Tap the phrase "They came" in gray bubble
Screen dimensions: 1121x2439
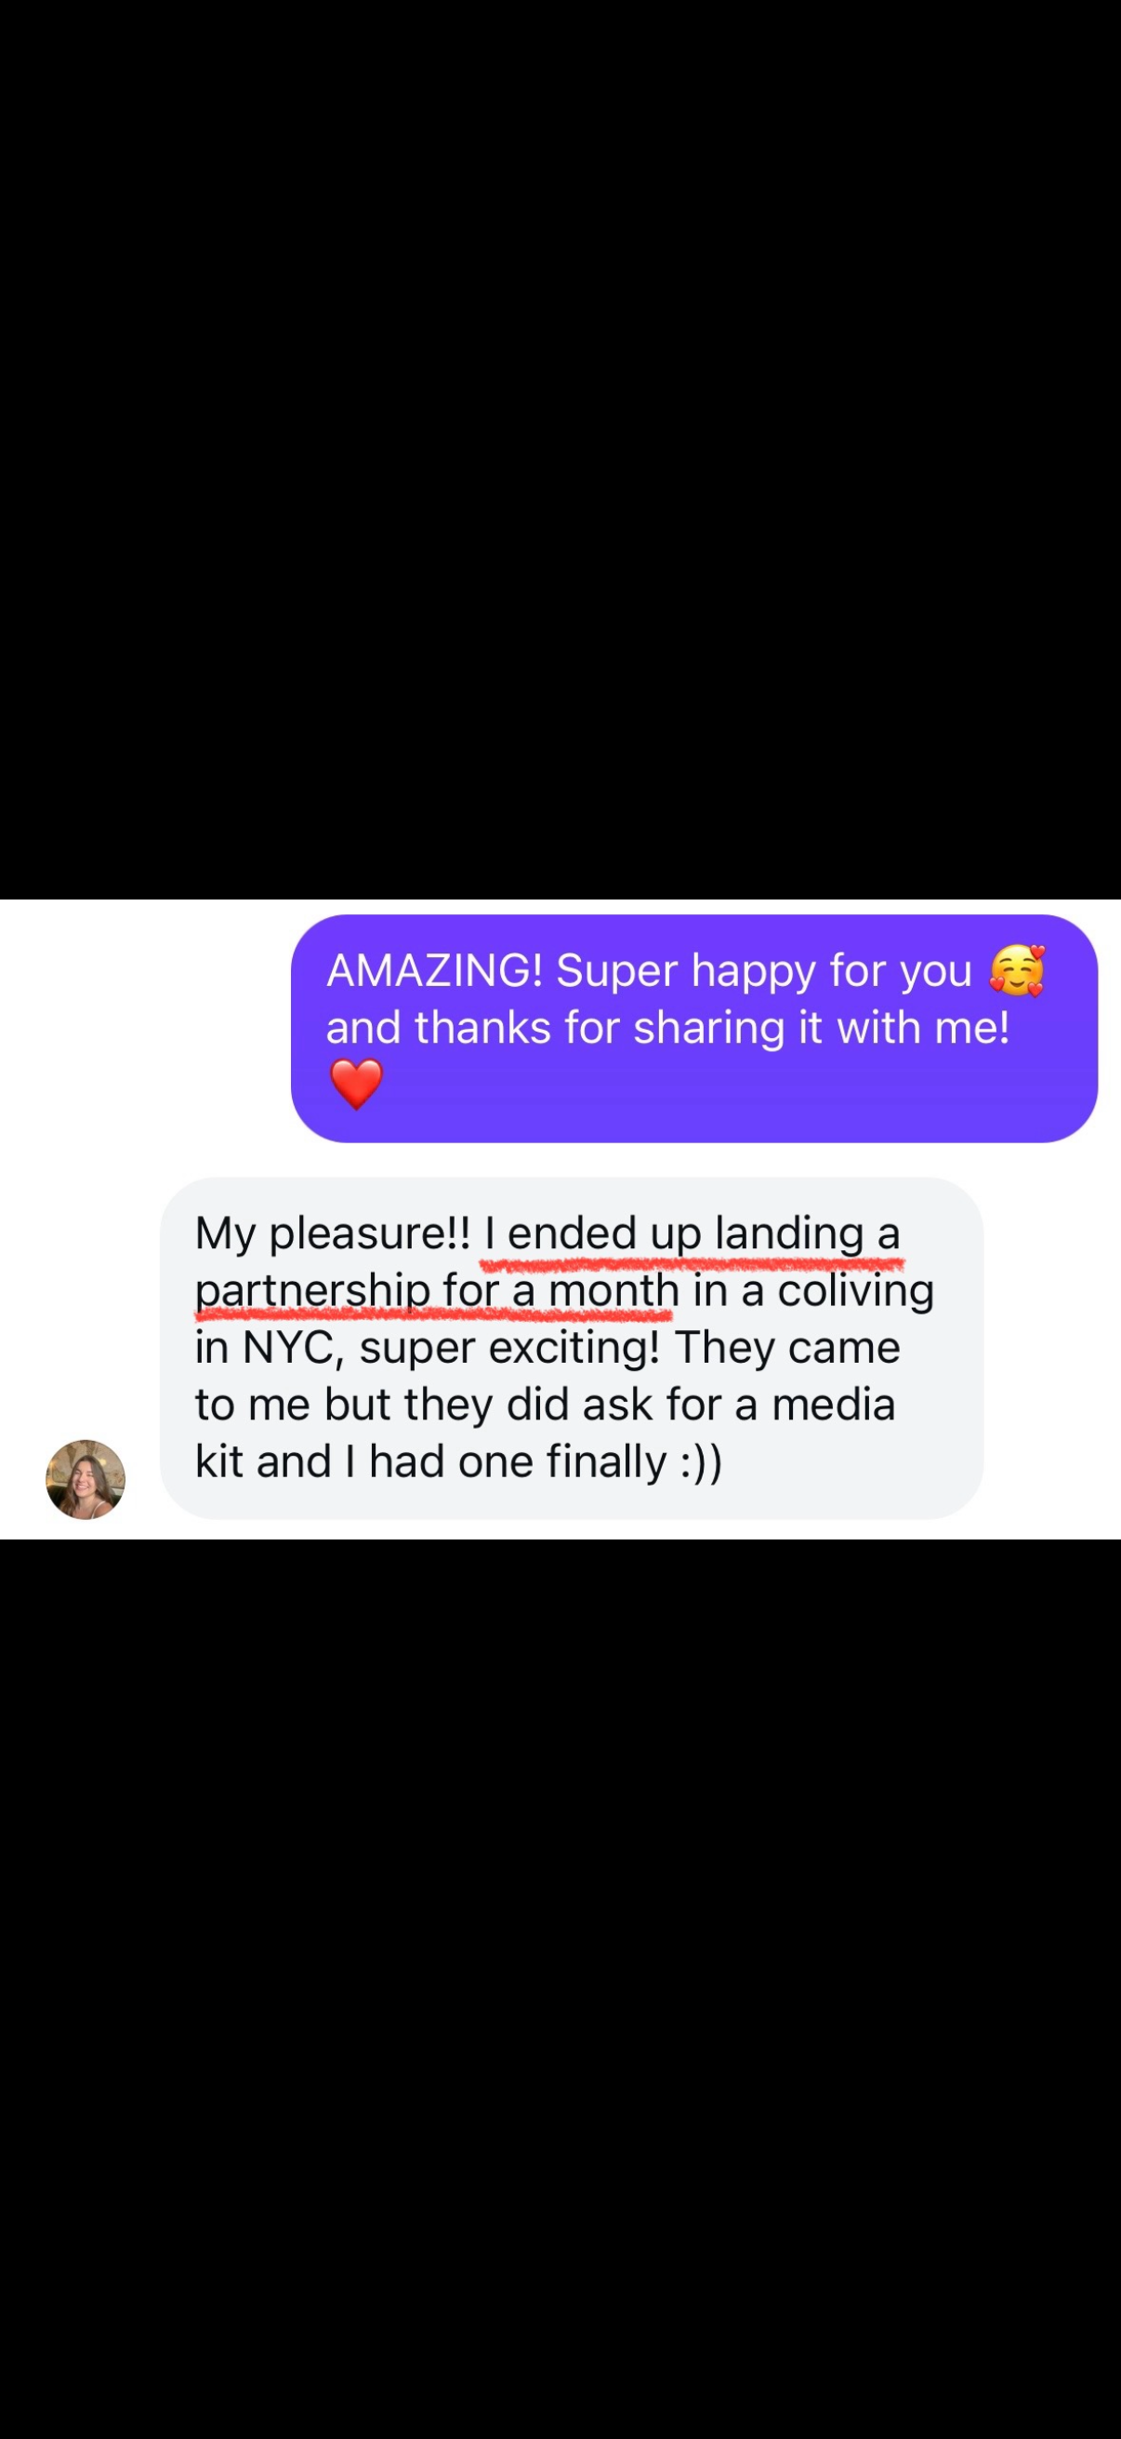(787, 1348)
